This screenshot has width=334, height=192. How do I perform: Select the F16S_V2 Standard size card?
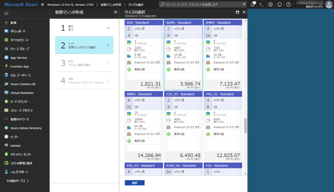(183, 169)
